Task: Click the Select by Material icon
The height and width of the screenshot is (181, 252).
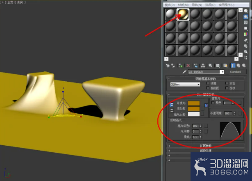Action: click(246, 52)
